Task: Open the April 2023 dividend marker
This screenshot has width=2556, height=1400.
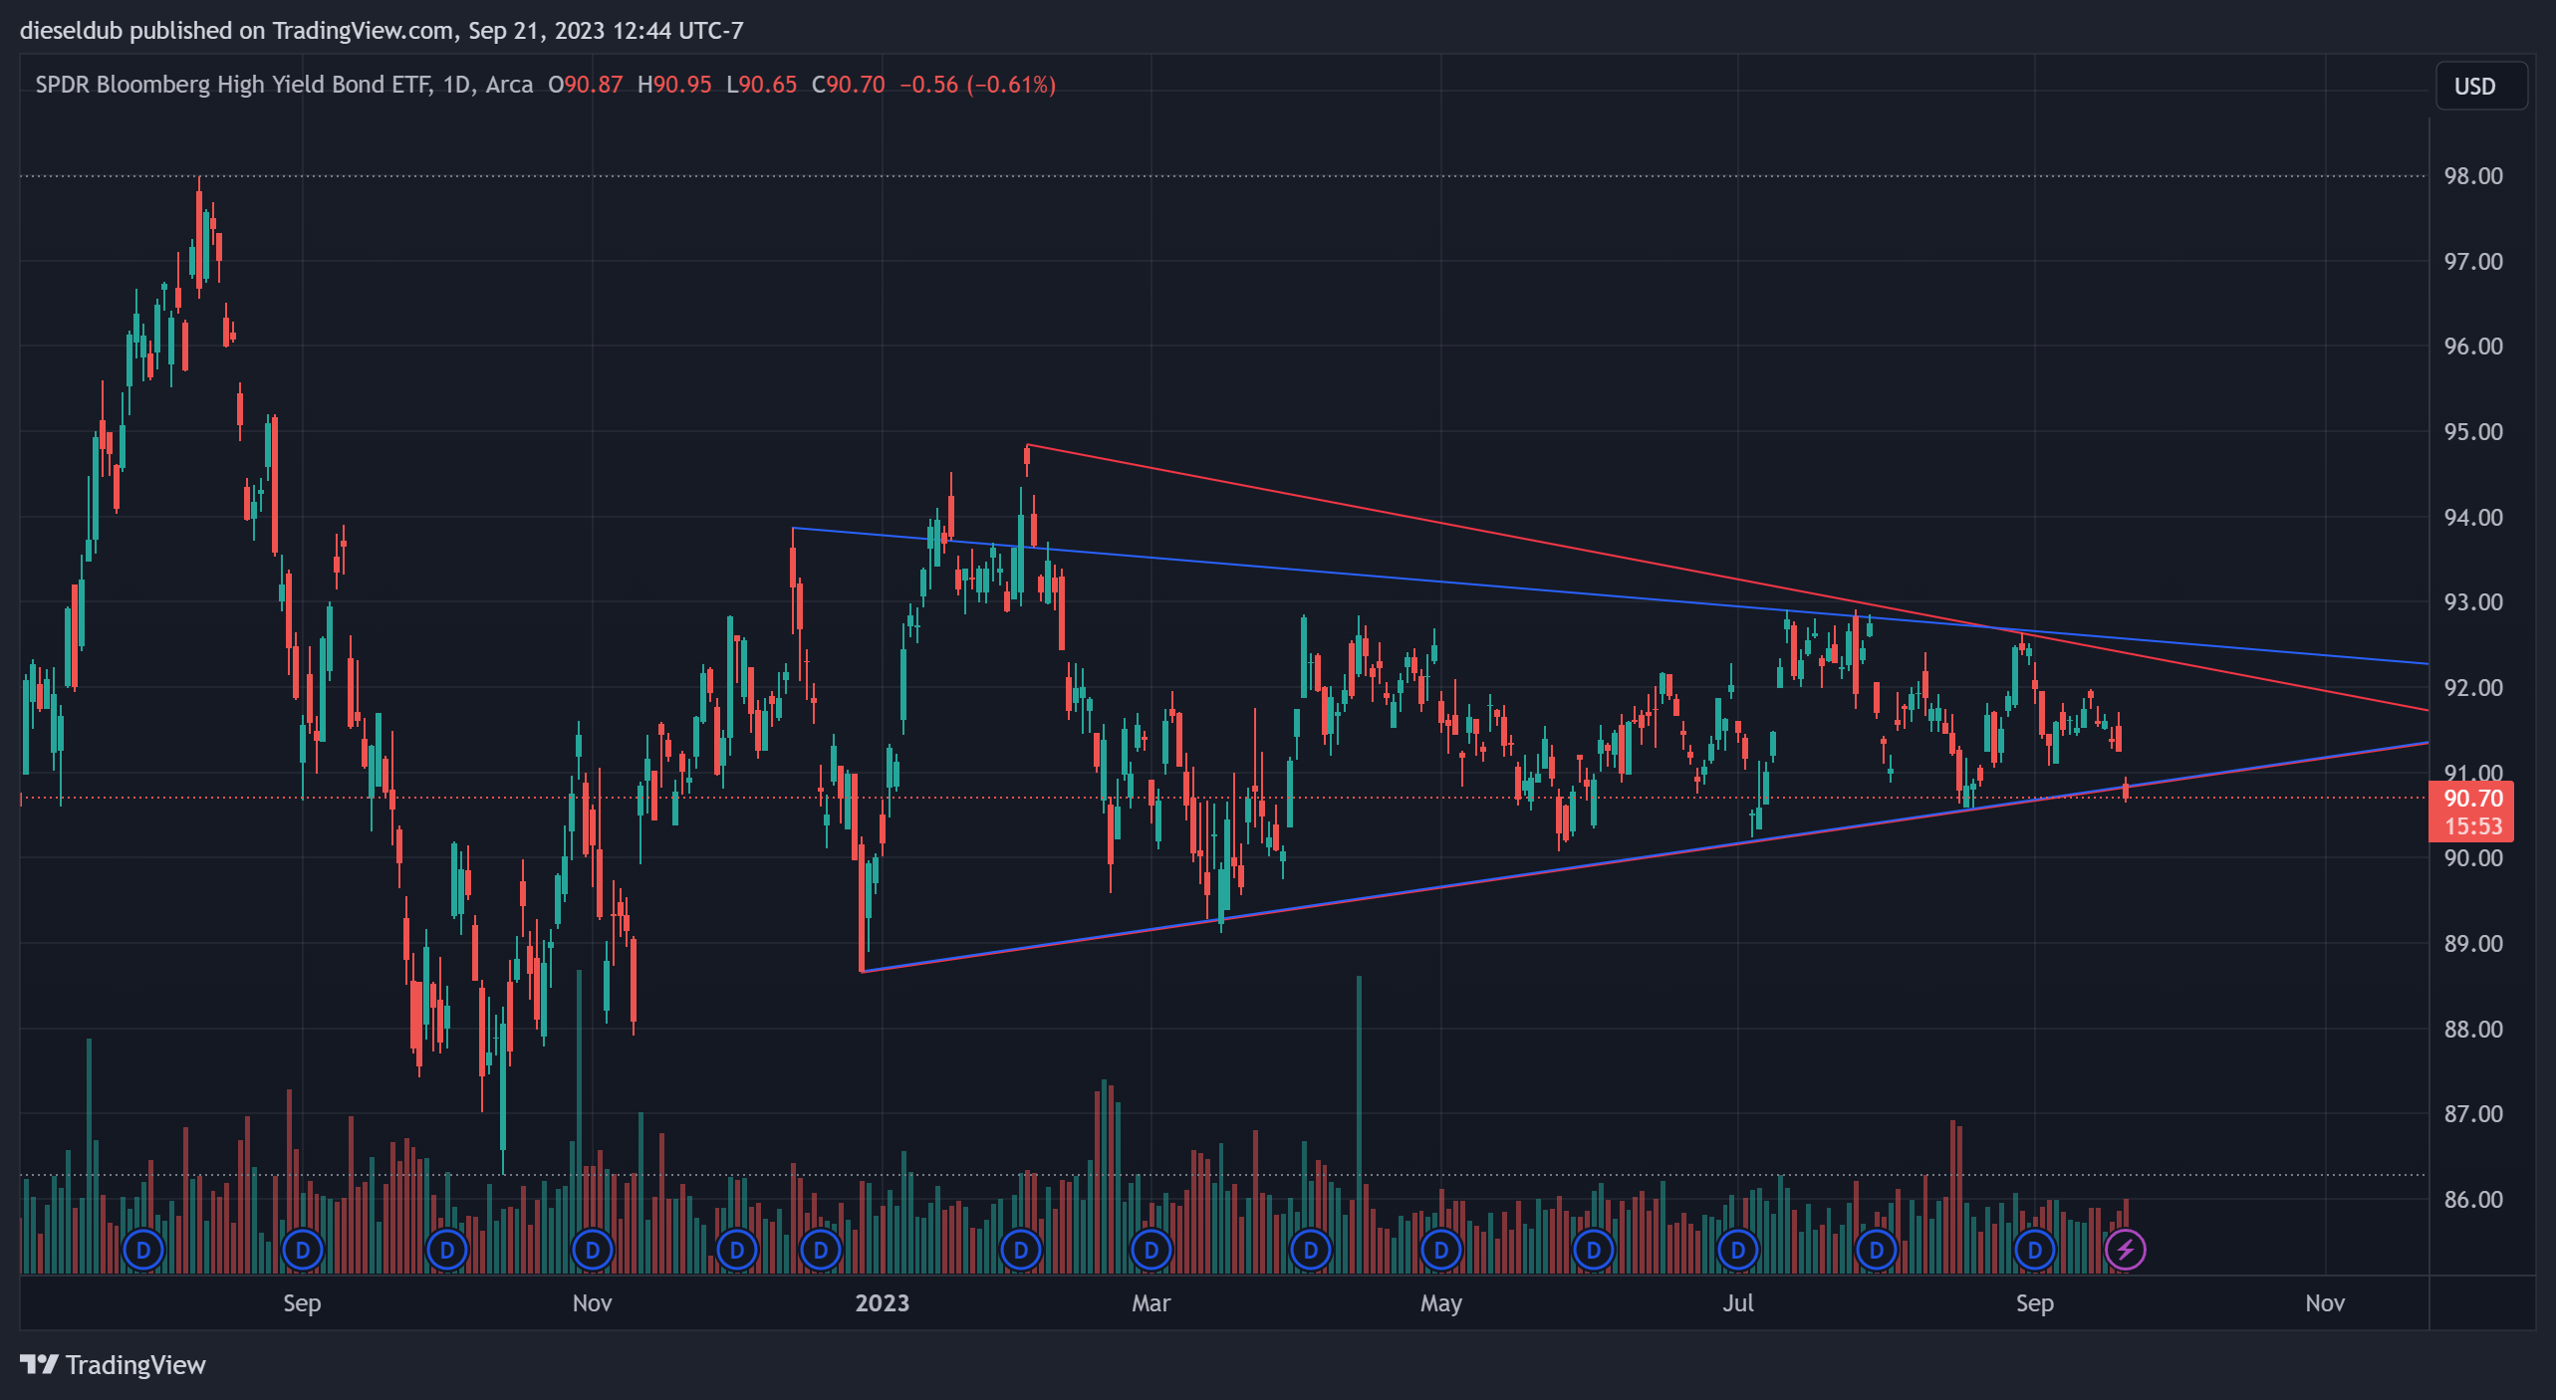Action: [1311, 1250]
